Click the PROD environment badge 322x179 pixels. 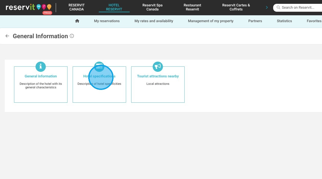tap(47, 13)
